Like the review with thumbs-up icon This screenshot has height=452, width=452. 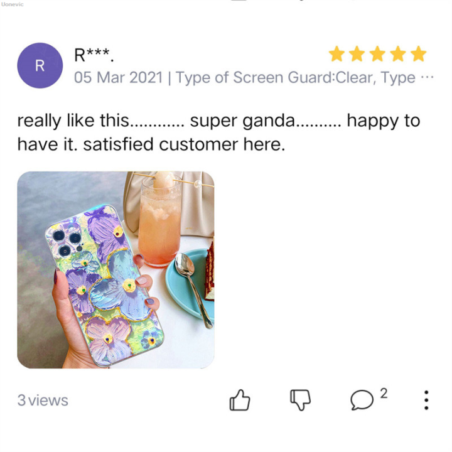pos(240,400)
